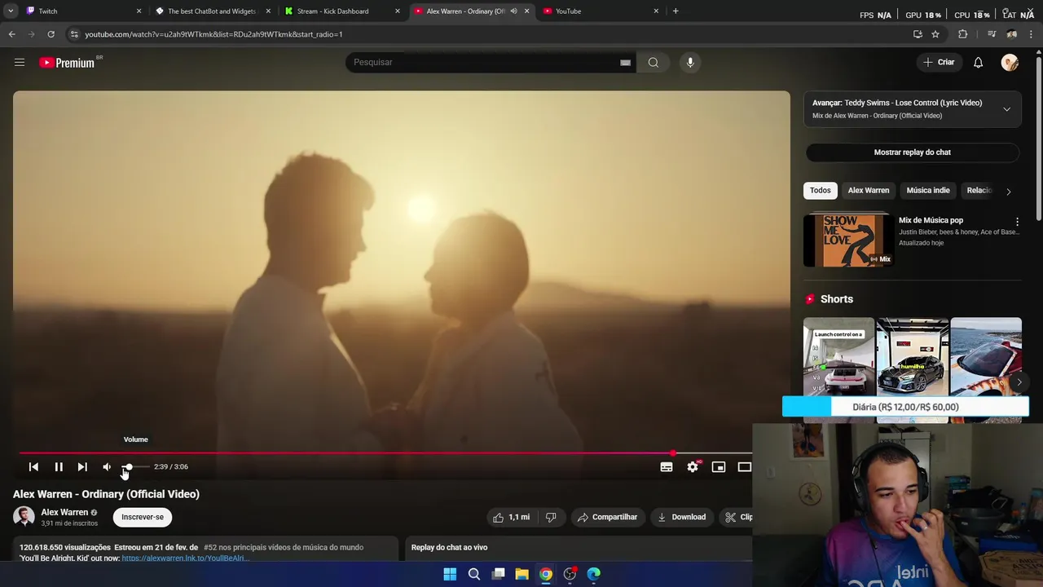This screenshot has width=1043, height=587.
Task: Like the video (1,1 mi)
Action: (511, 517)
